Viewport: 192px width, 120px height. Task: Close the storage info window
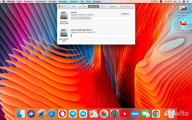coord(60,6)
